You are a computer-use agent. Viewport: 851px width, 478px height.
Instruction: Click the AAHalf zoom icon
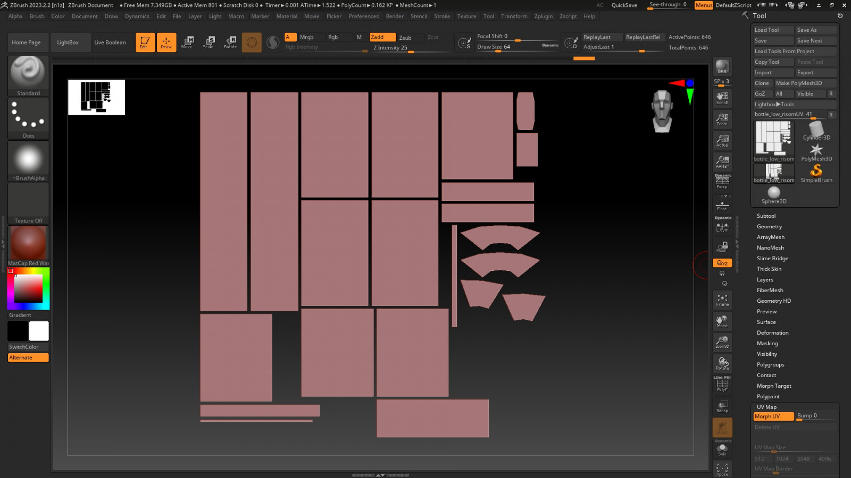(x=722, y=161)
